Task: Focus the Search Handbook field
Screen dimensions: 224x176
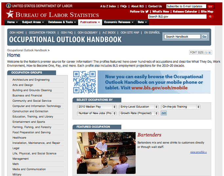Action: click(x=182, y=37)
